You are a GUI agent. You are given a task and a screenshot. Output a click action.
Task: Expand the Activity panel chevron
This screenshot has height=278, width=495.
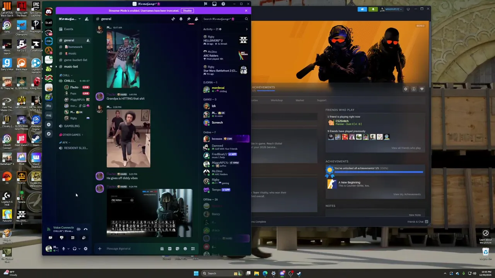(247, 29)
